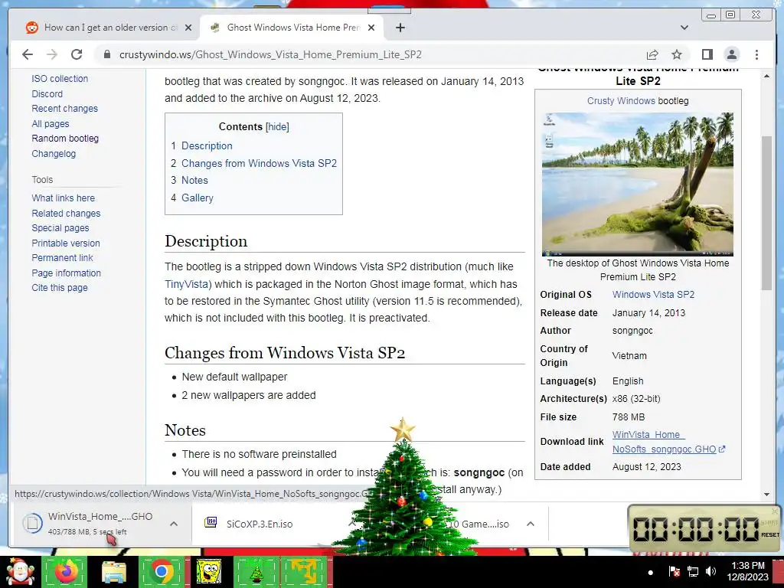Bookmark this page with the star
Screen dimensions: 784x588
coord(677,54)
